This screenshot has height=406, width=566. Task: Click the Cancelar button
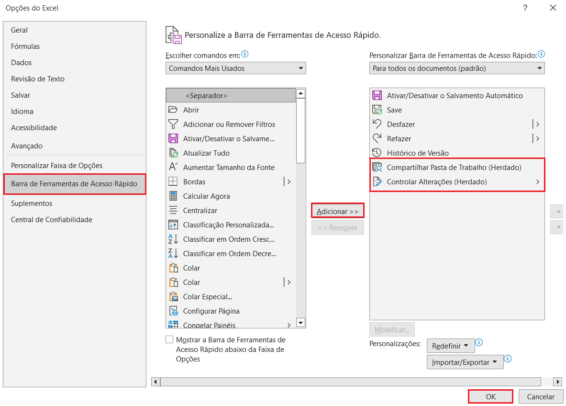pyautogui.click(x=541, y=396)
